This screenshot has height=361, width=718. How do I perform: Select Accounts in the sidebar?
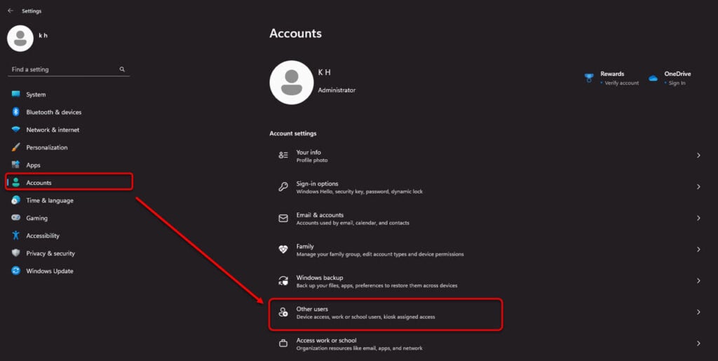point(69,182)
